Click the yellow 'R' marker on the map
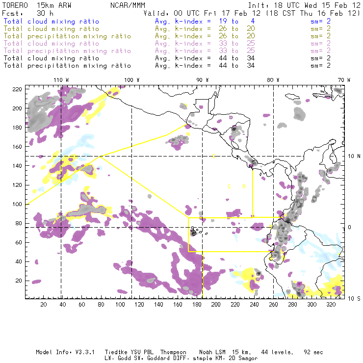 click(x=244, y=186)
